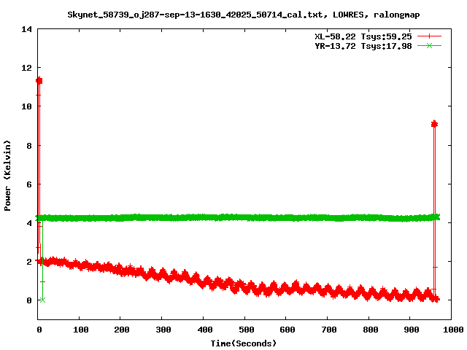Click the y-axis tick label 8
This screenshot has height=350, width=467.
[x=29, y=146]
